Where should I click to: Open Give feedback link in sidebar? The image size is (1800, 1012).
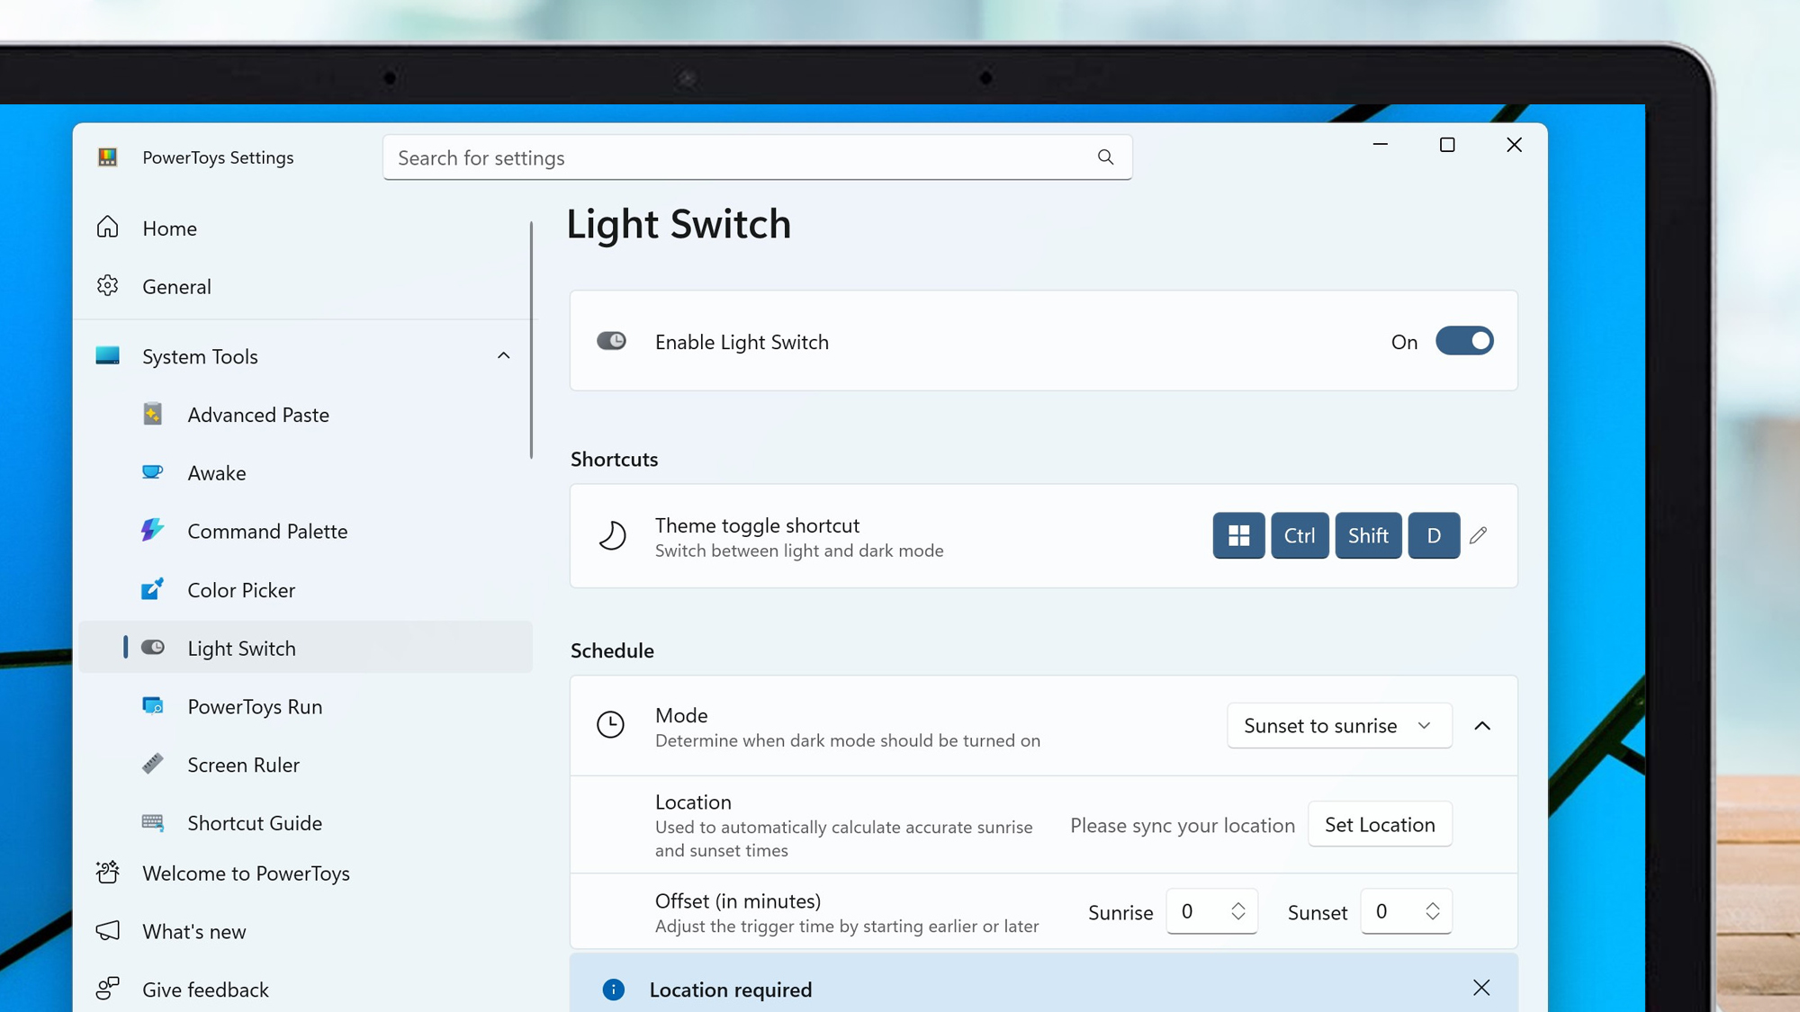pyautogui.click(x=205, y=990)
